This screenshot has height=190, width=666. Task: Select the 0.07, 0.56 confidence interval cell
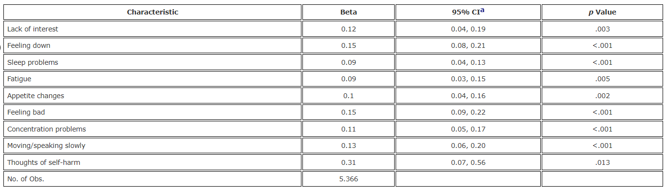pyautogui.click(x=468, y=162)
